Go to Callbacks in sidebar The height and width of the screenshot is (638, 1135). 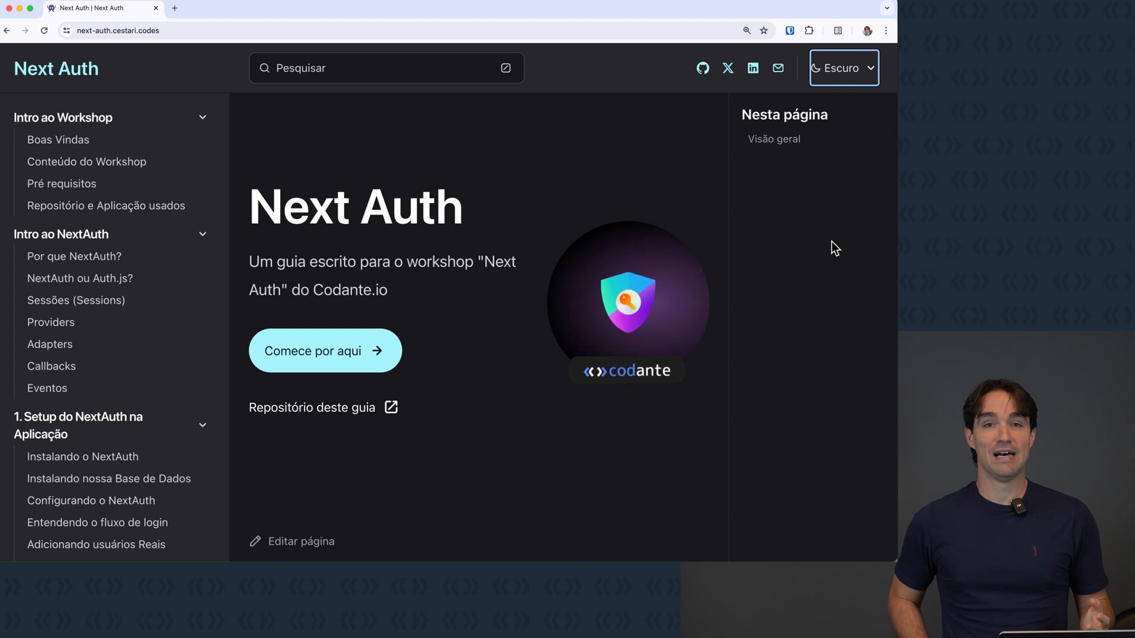(51, 366)
